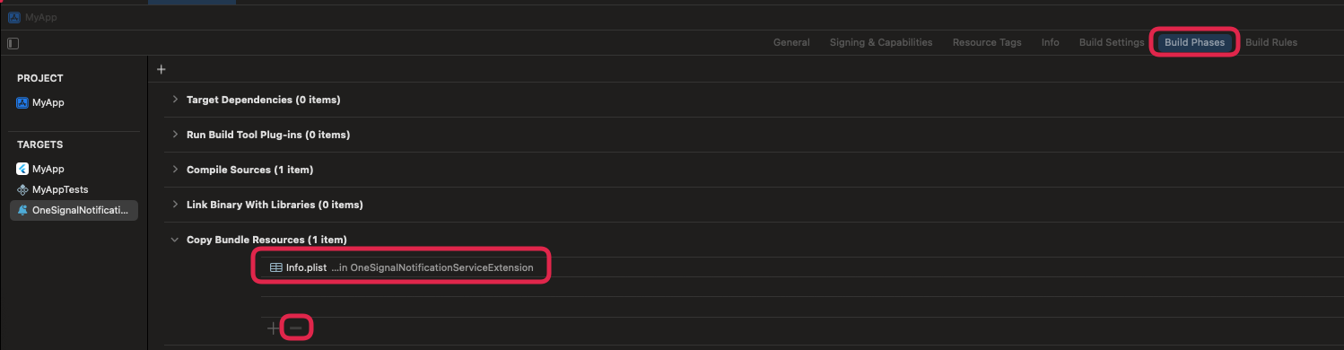The image size is (1344, 350).
Task: Add a resource with the plus under Copy Bundle Resources
Action: coord(273,328)
